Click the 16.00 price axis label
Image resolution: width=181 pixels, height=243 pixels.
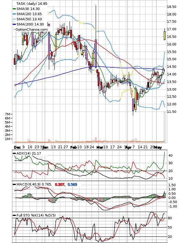[x=172, y=44]
